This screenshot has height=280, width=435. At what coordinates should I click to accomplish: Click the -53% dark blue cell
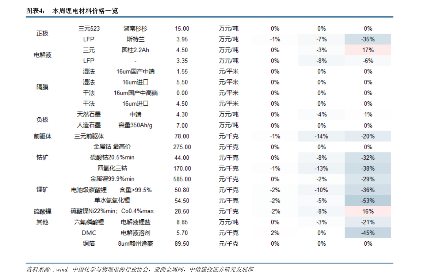tap(367, 201)
